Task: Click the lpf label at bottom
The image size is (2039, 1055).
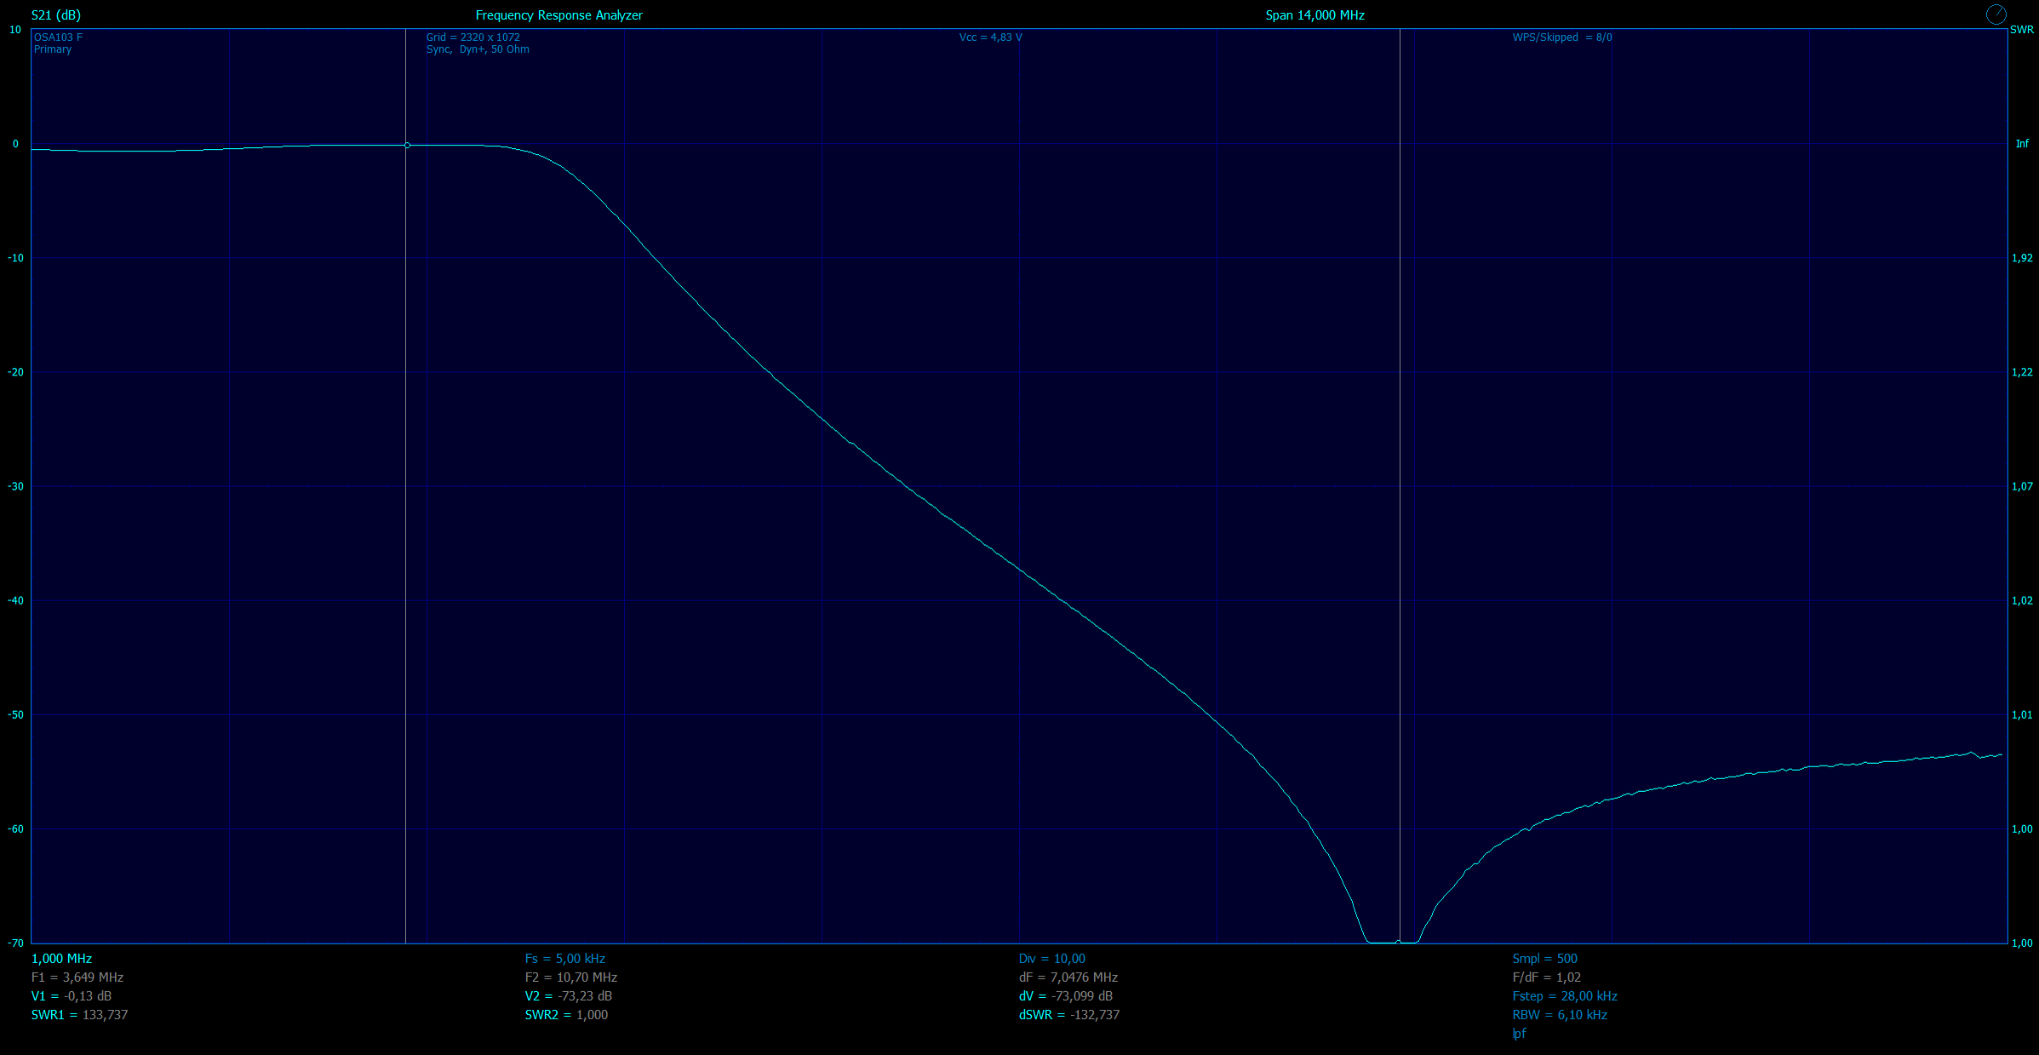Action: pos(1519,1034)
